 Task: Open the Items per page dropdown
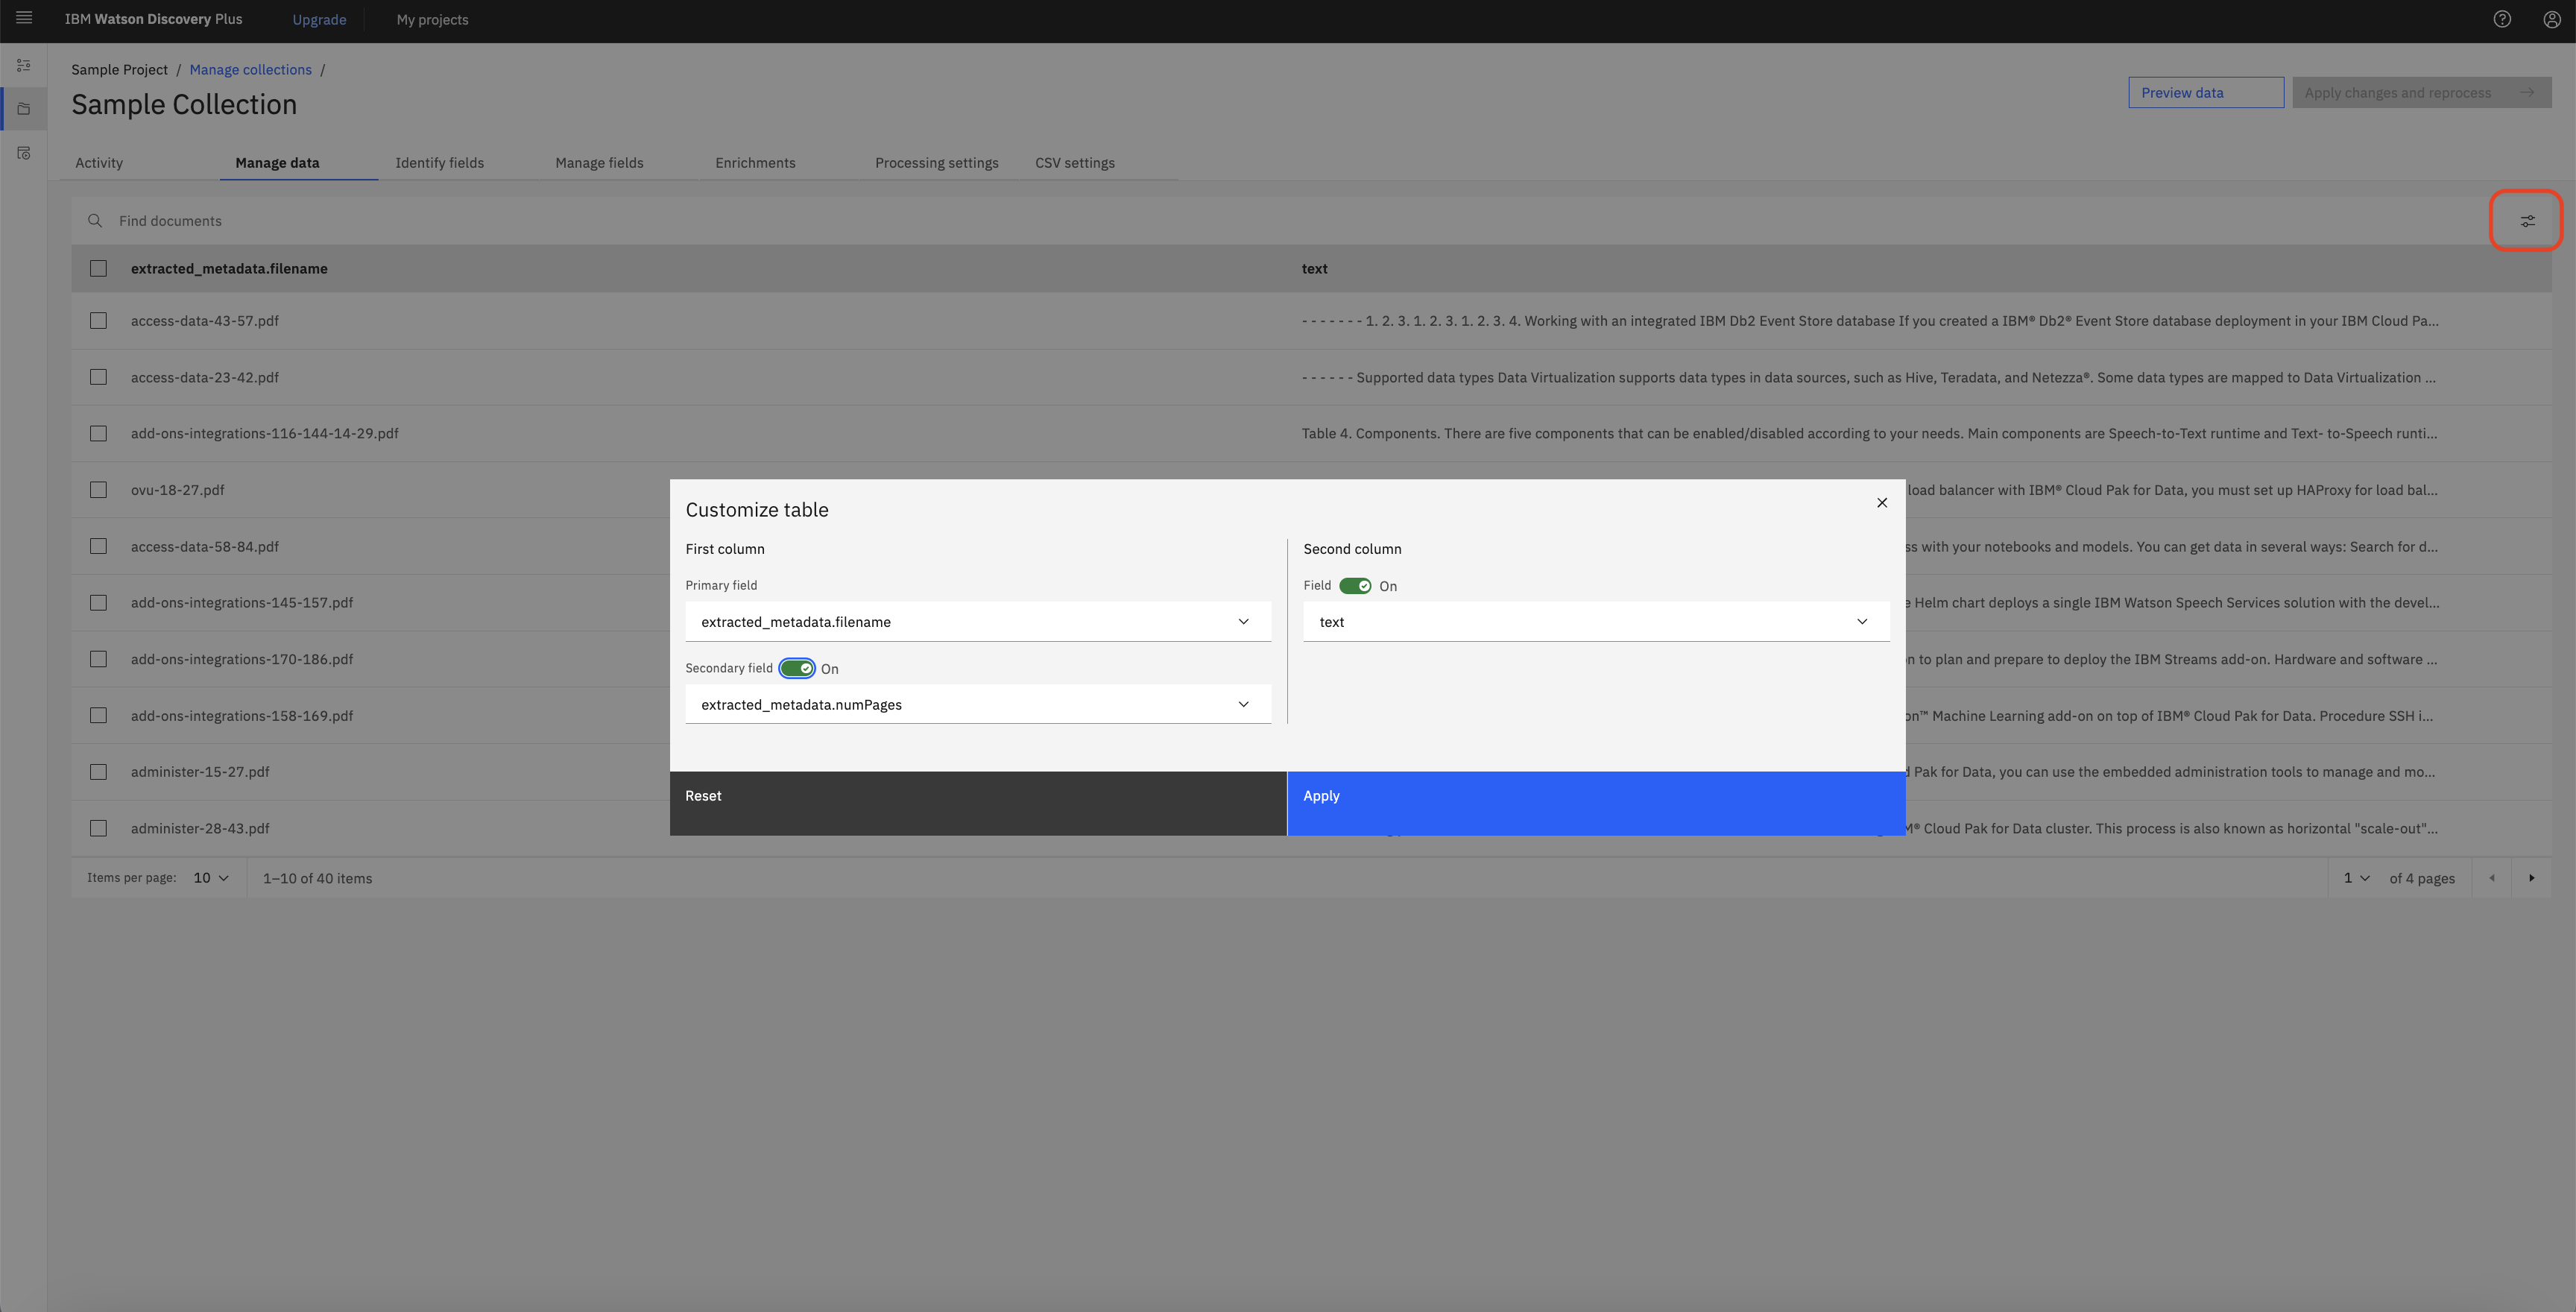point(211,878)
